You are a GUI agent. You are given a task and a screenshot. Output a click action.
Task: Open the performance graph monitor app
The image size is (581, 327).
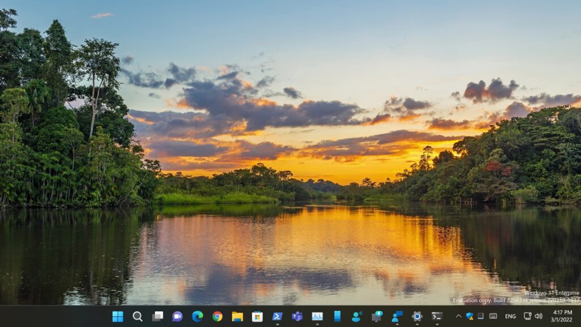pos(317,316)
